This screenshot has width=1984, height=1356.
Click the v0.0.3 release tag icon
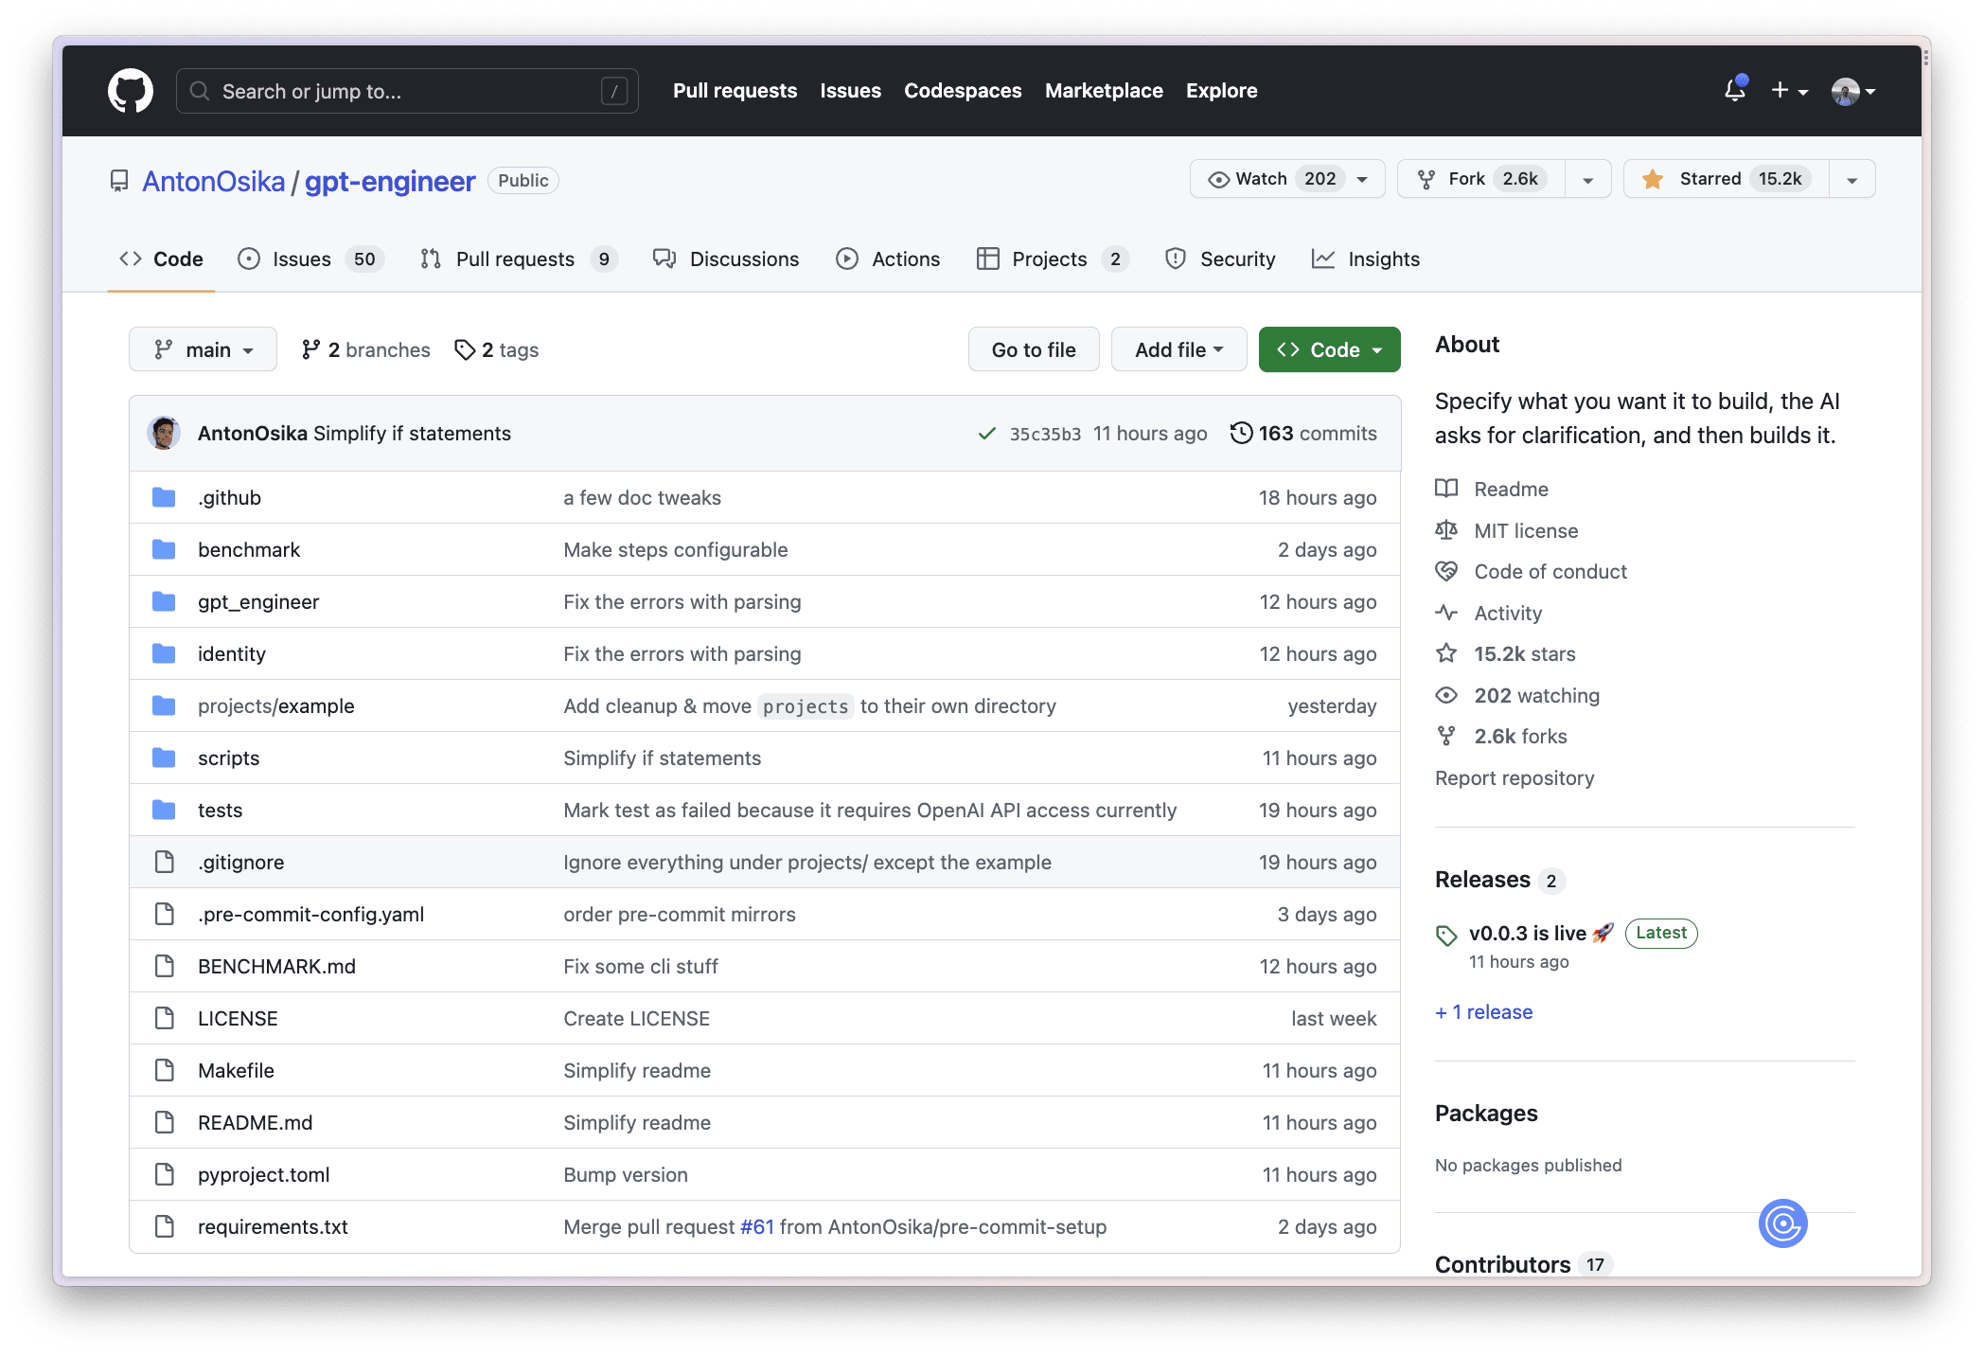pos(1446,935)
